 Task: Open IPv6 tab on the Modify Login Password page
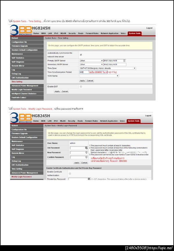56,121
